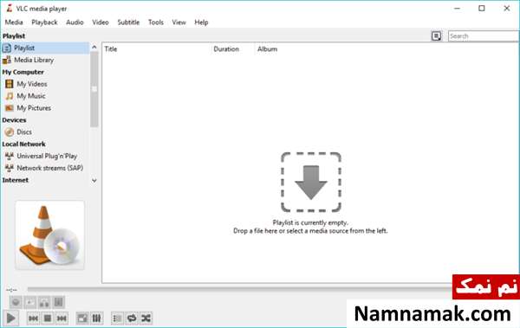Select Playlist in the sidebar
Image resolution: width=520 pixels, height=328 pixels.
point(45,48)
